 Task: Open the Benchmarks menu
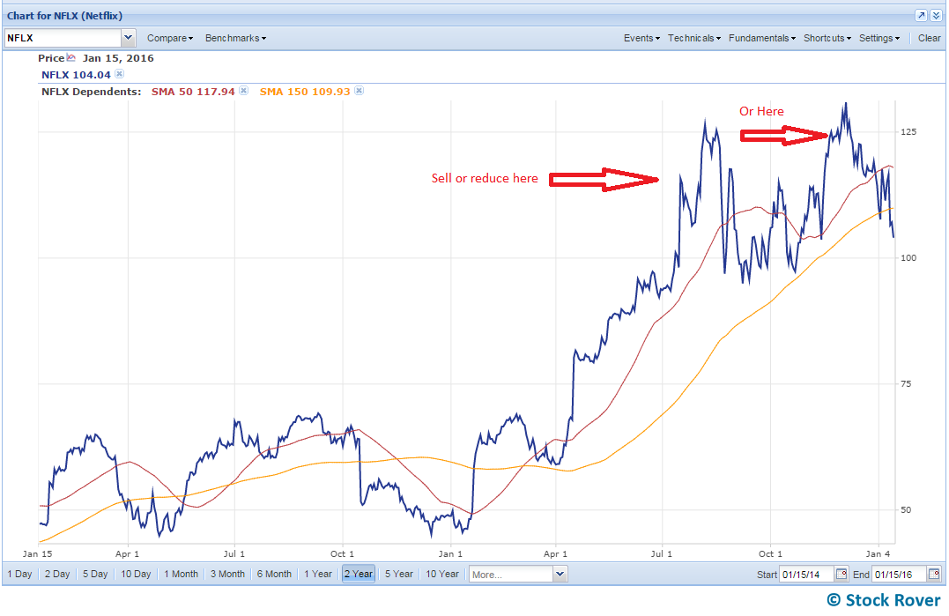(235, 38)
